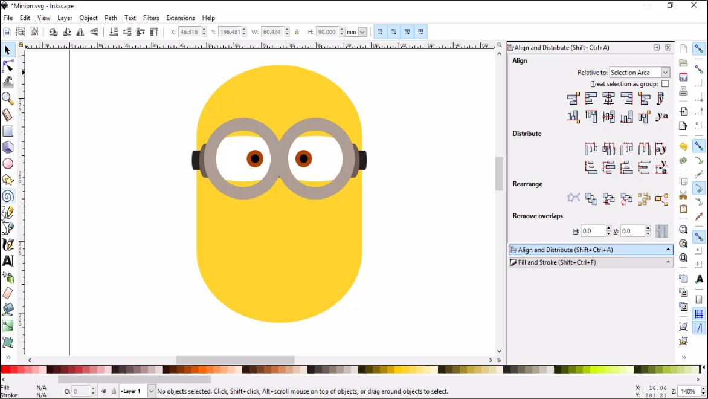Select the Ellipse circle tool
This screenshot has height=399, width=708.
(x=8, y=164)
